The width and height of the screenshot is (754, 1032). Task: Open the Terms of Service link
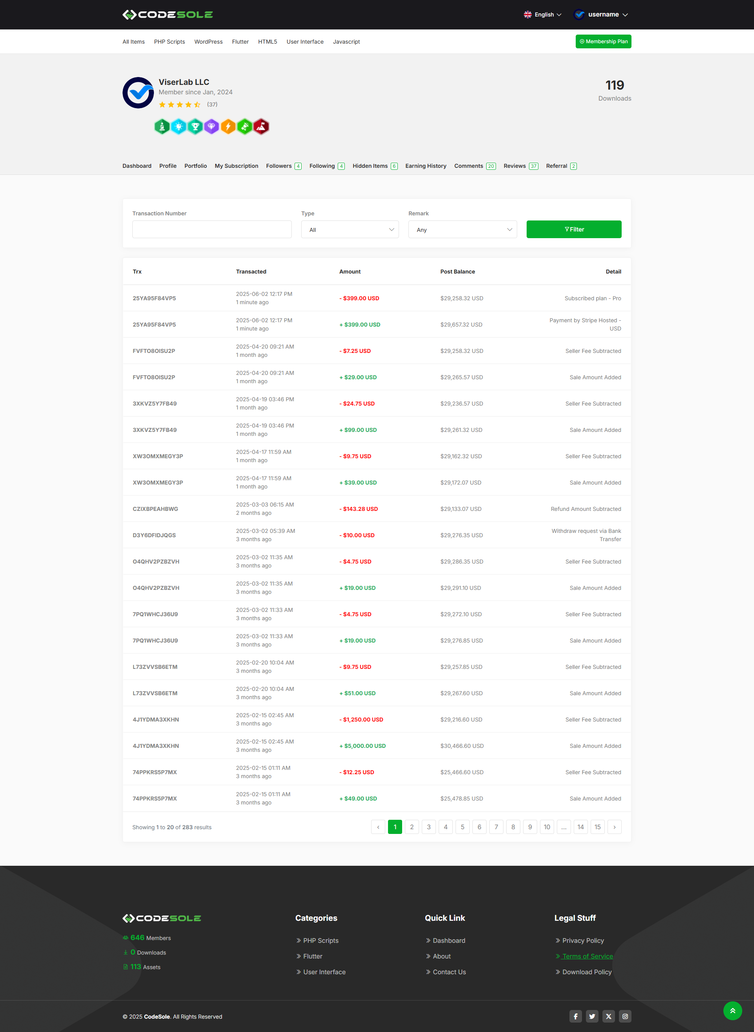pos(587,956)
